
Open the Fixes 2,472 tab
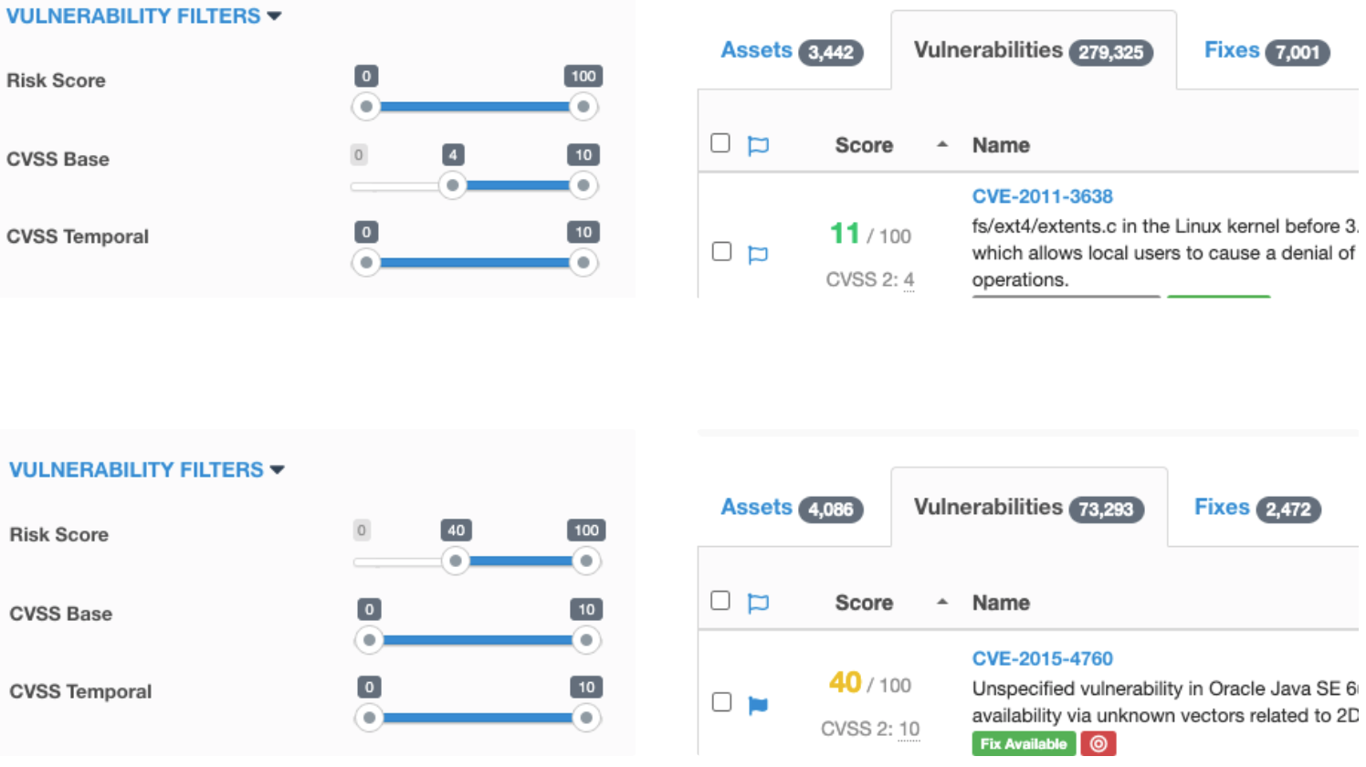[x=1258, y=508]
